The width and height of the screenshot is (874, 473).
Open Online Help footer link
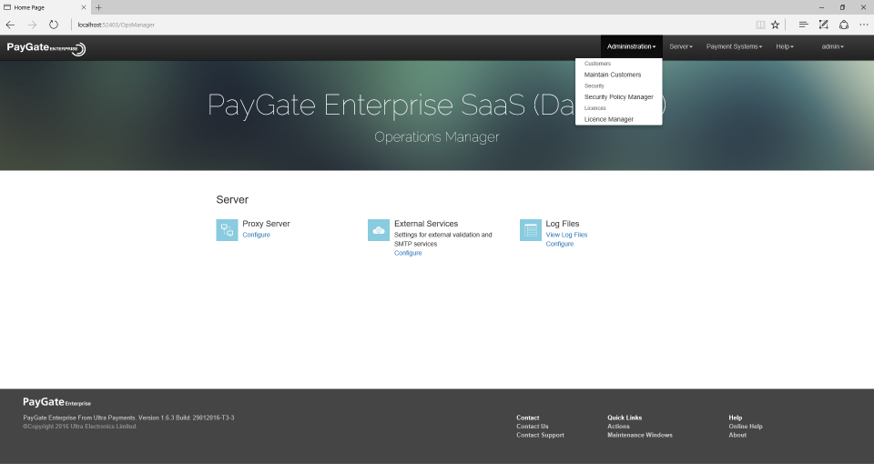(x=746, y=427)
